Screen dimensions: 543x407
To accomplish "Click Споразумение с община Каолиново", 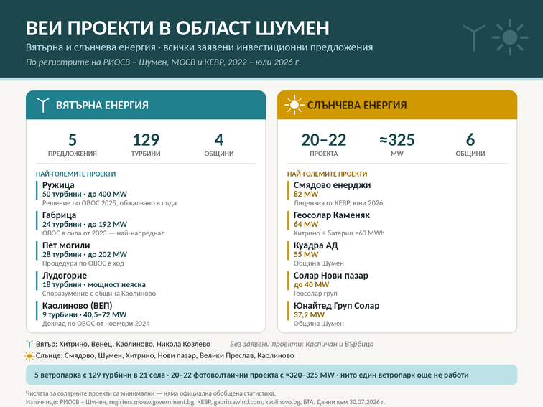I will [99, 294].
